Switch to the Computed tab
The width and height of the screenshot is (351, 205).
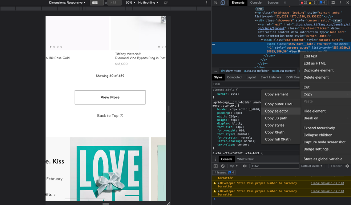234,77
